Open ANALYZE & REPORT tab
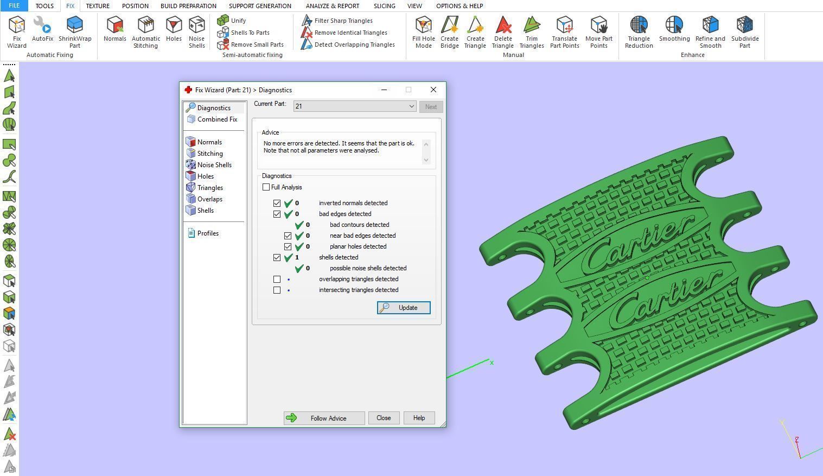Viewport: 823px width, 476px height. click(333, 6)
